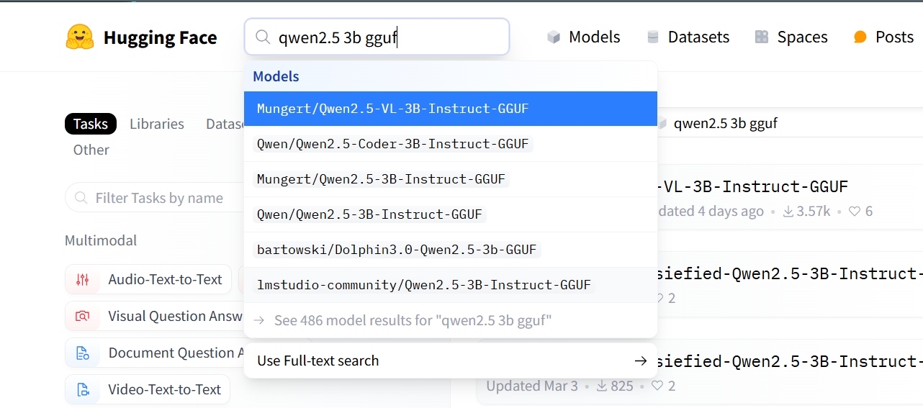Viewport: 923px width, 408px height.
Task: Select the Tasks tab
Action: tap(91, 124)
